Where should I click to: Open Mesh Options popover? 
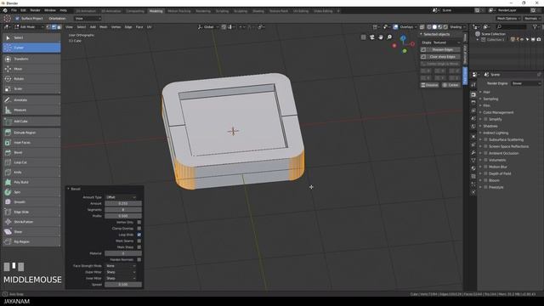[508, 19]
